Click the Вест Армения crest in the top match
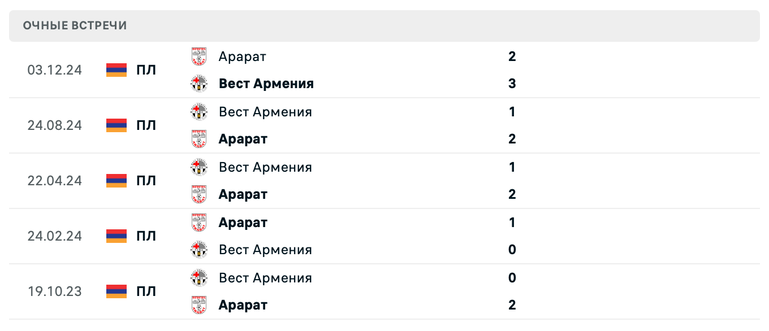 click(x=199, y=83)
